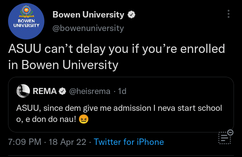This screenshot has height=157, width=242.
Task: Tap the angry face emoji
Action: point(83,119)
